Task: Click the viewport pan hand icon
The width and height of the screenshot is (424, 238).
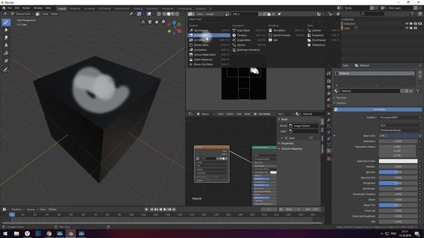Action: point(156,22)
